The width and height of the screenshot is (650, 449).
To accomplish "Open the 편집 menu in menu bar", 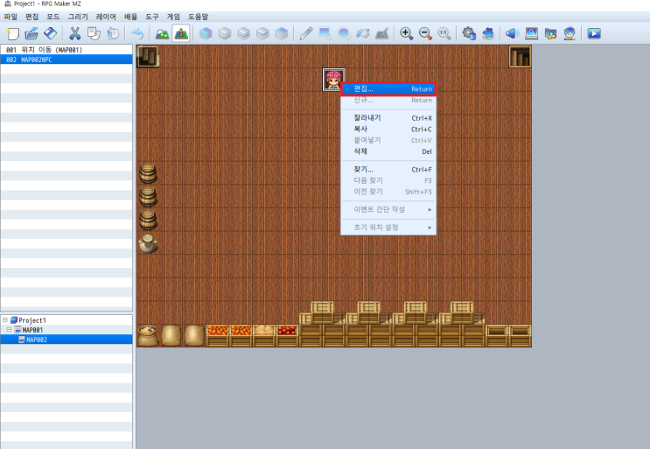I will 31,17.
